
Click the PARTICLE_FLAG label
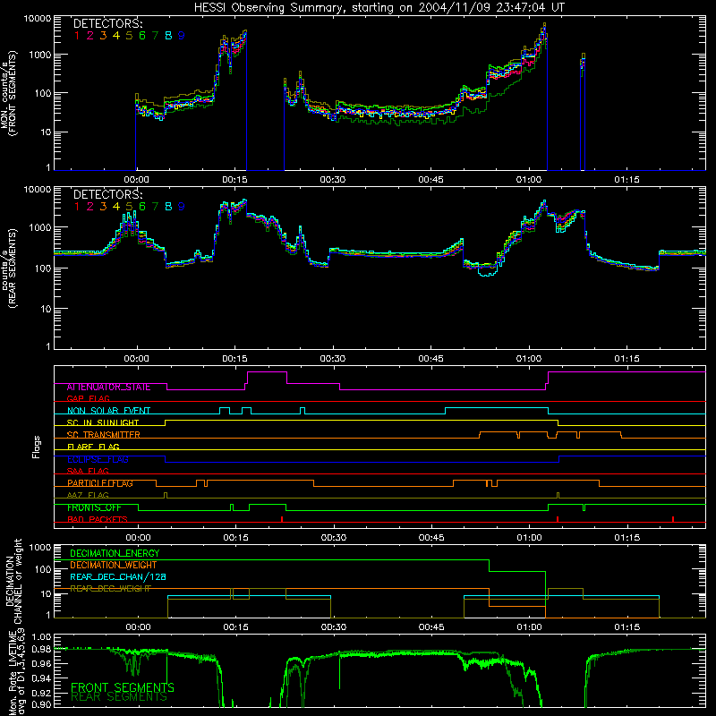[100, 483]
